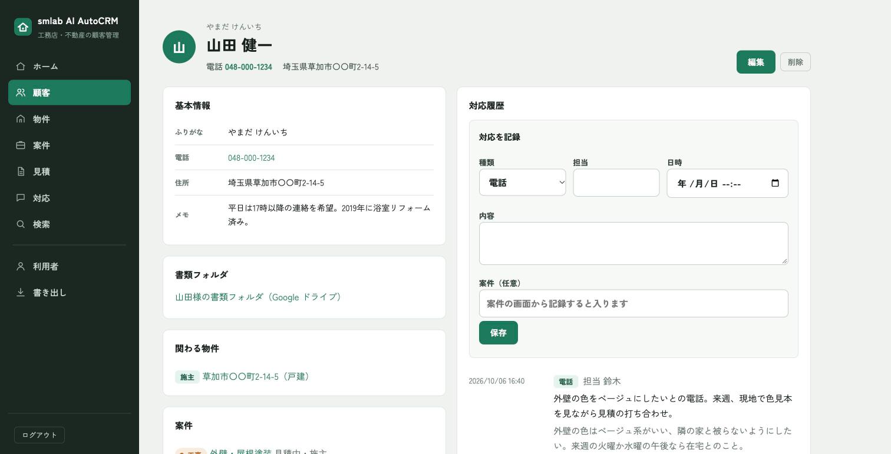The width and height of the screenshot is (891, 454).
Task: Click the 削除 button
Action: tap(795, 62)
